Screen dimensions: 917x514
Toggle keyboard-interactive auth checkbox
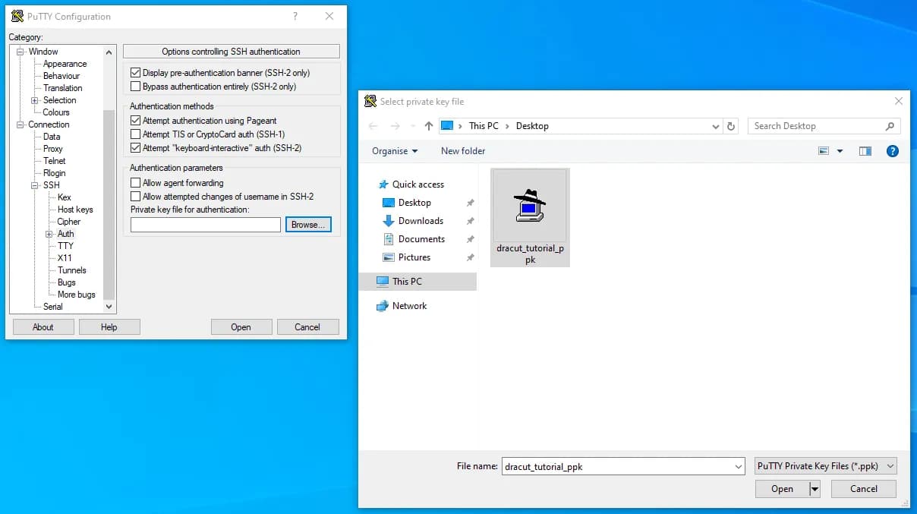pyautogui.click(x=136, y=148)
